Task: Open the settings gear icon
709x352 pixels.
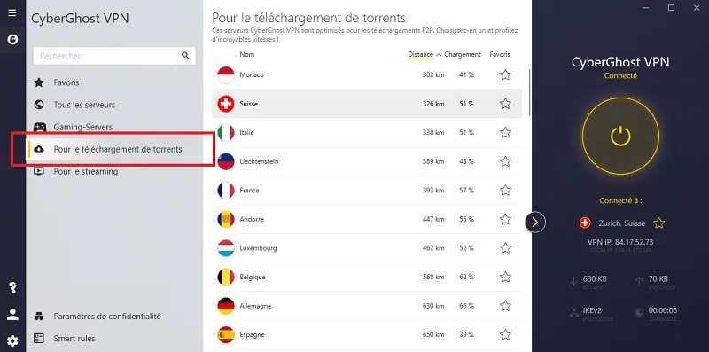Action: pyautogui.click(x=12, y=340)
